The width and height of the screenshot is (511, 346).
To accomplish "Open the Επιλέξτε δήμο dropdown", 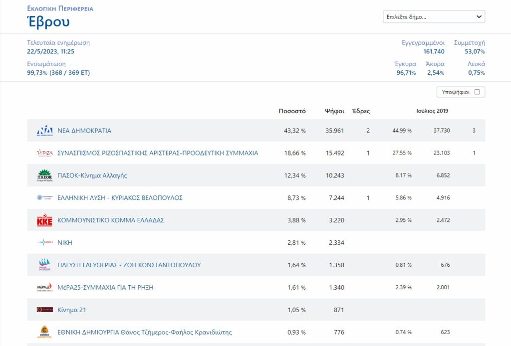I will [x=434, y=17].
